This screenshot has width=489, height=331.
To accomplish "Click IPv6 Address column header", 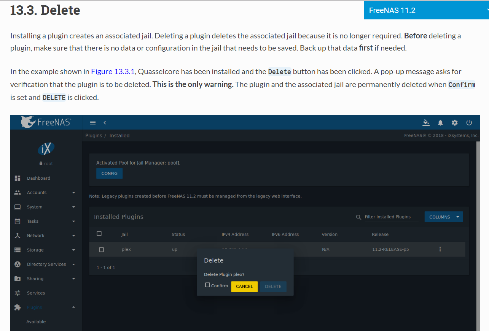I will [x=285, y=234].
